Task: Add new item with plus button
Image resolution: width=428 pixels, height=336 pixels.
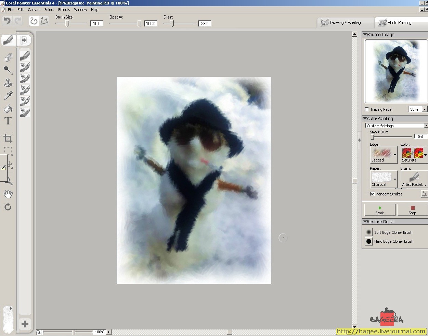Action: pyautogui.click(x=25, y=324)
